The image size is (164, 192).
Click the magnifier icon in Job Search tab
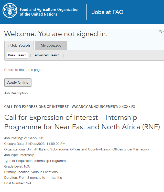(x=9, y=45)
